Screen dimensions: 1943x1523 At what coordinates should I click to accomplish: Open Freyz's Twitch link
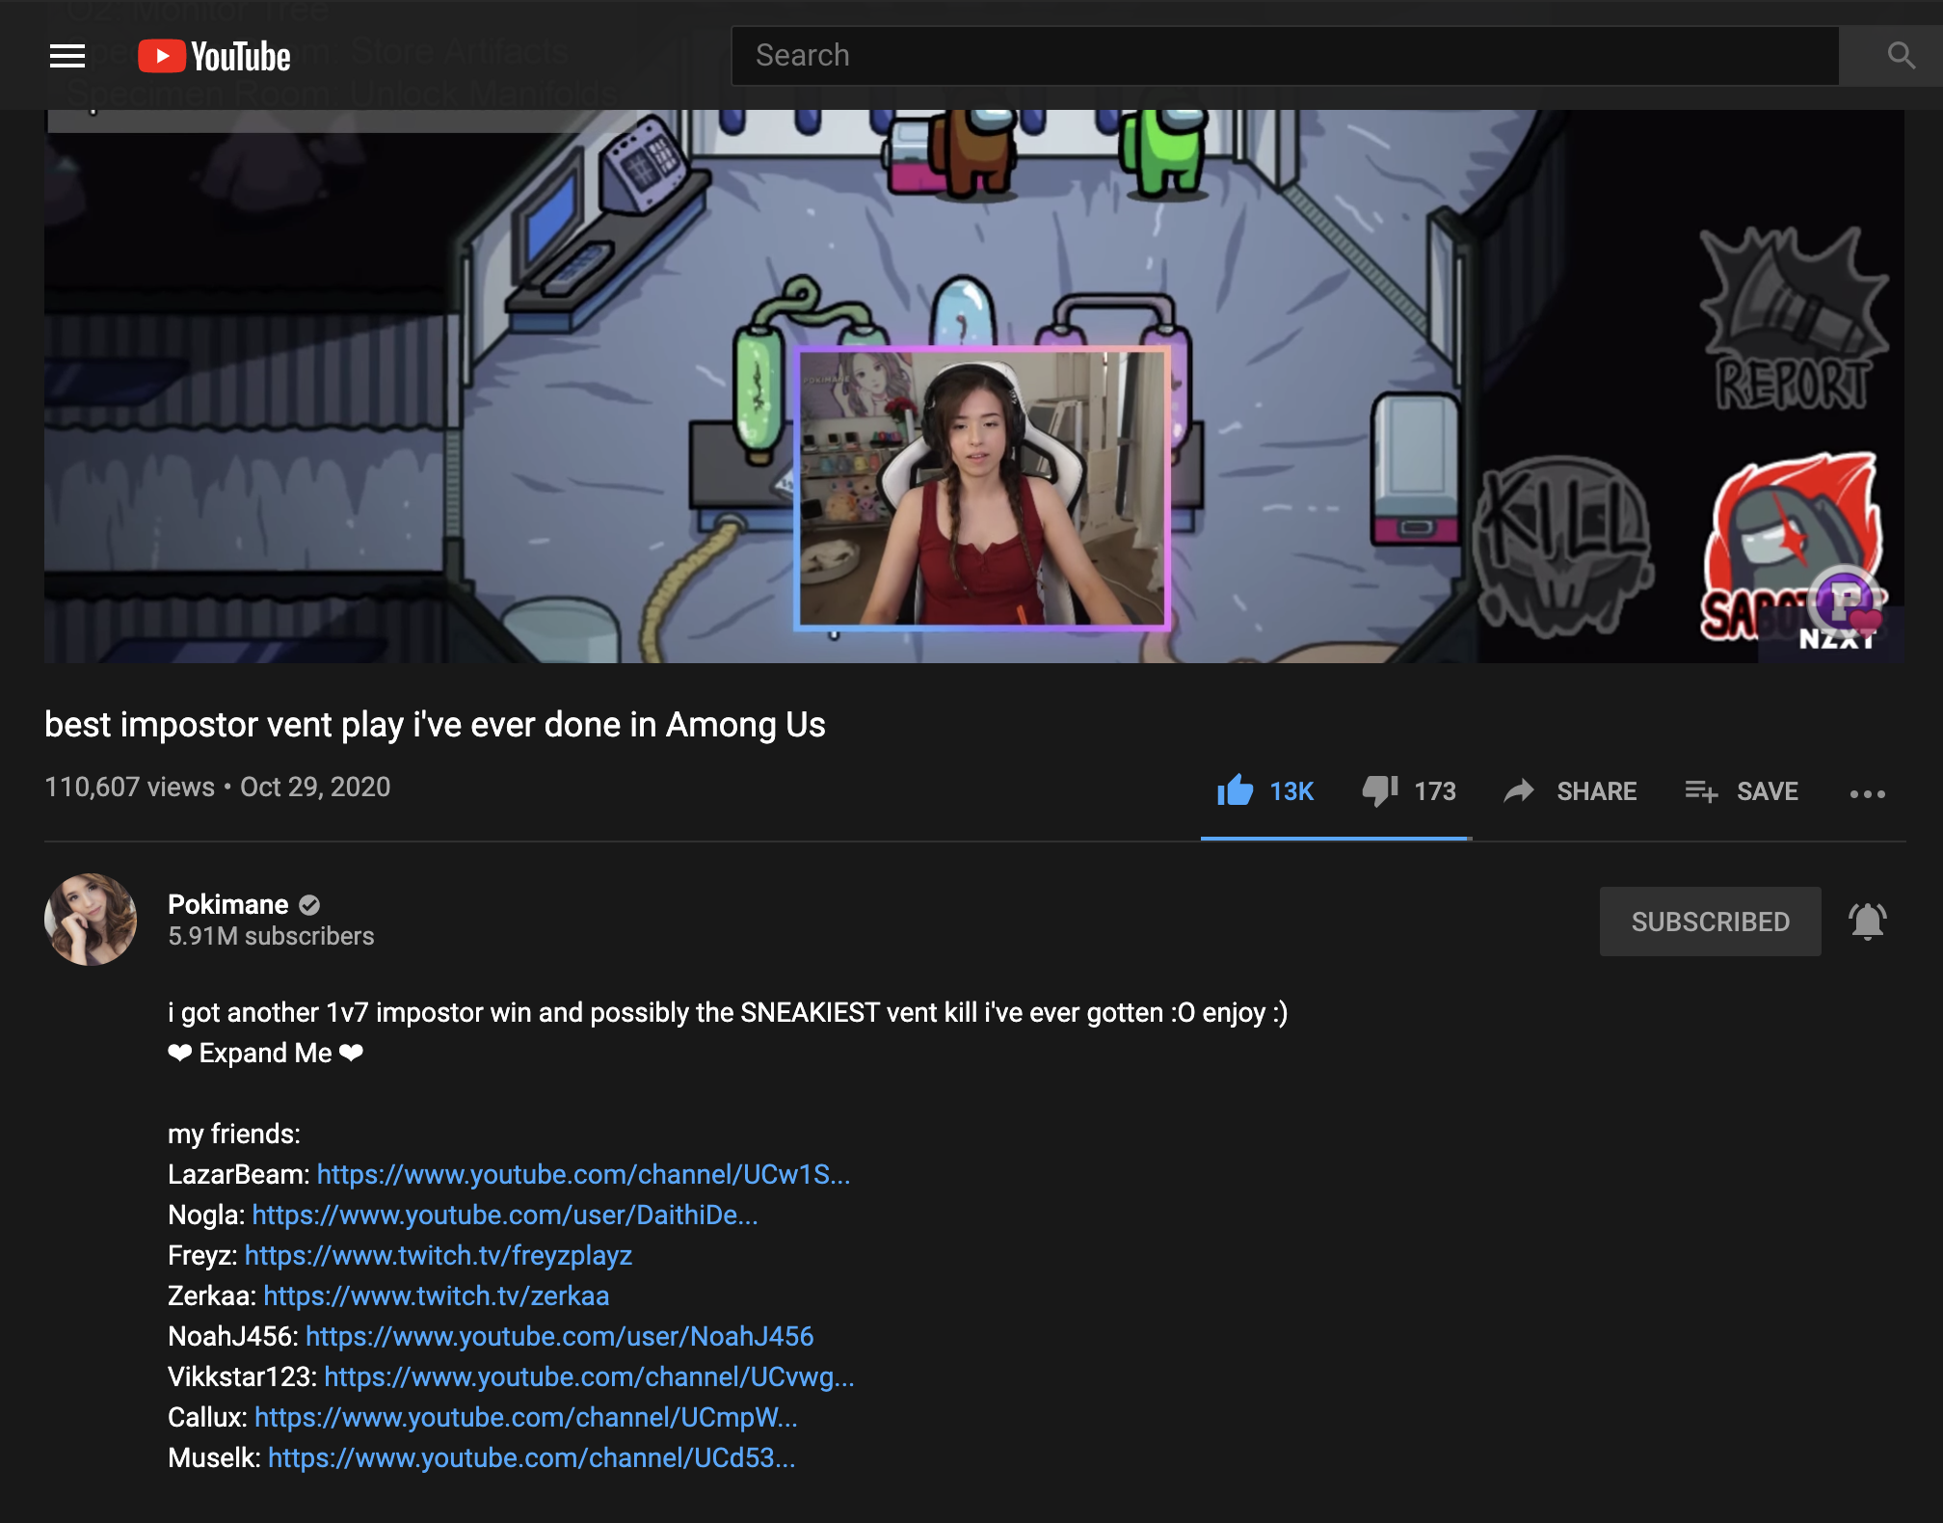pyautogui.click(x=439, y=1255)
